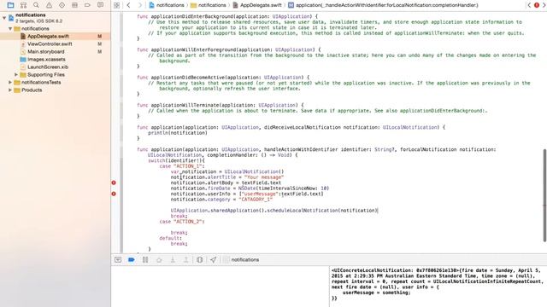Image resolution: width=547 pixels, height=307 pixels.
Task: Open the Find navigator (magnifier) tab
Action: pos(36,5)
